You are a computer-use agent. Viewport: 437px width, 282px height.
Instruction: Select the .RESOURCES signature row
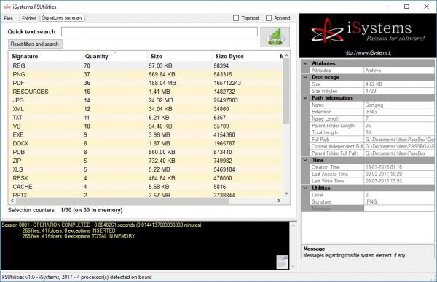point(146,92)
